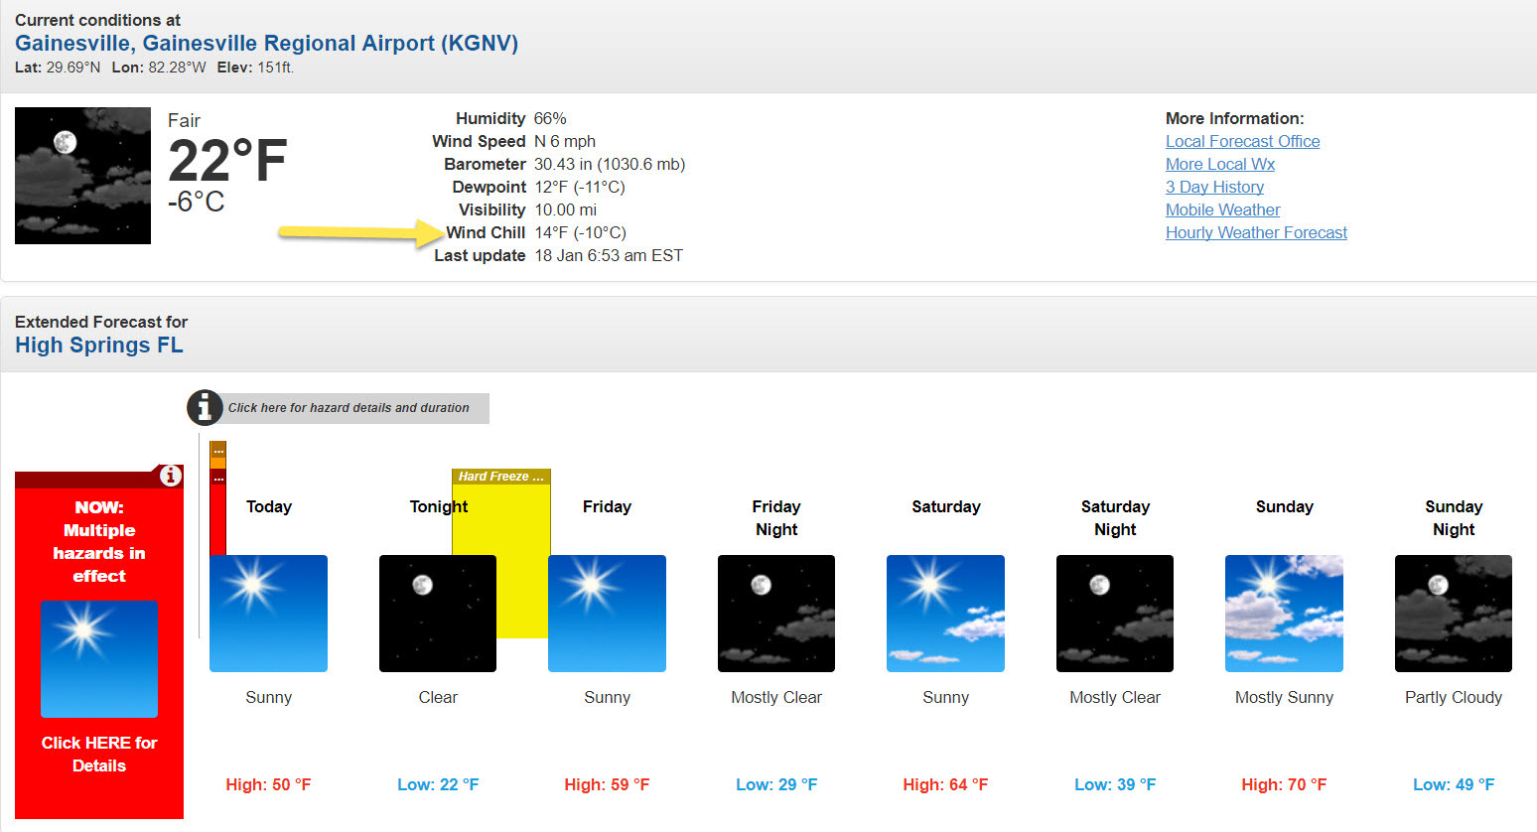Click the Saturday sunny forecast icon

(x=945, y=614)
